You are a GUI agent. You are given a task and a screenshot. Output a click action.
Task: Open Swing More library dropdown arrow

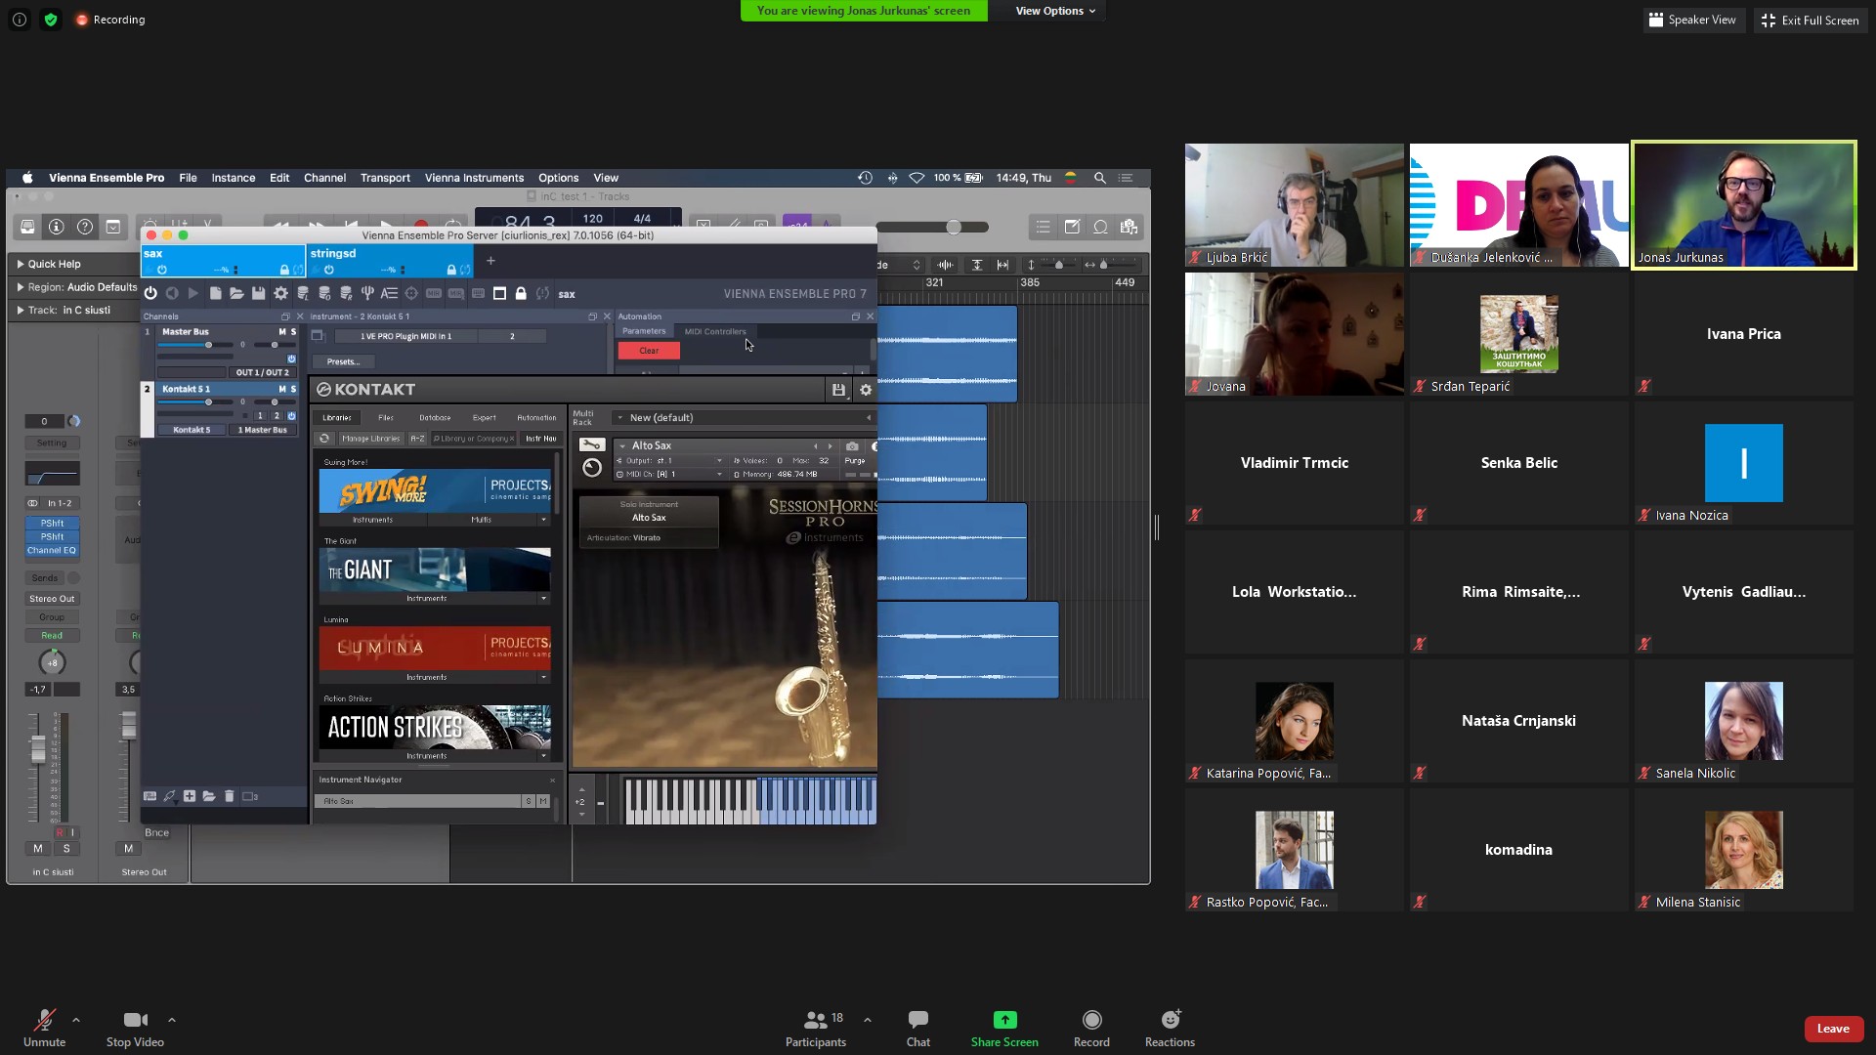[543, 520]
